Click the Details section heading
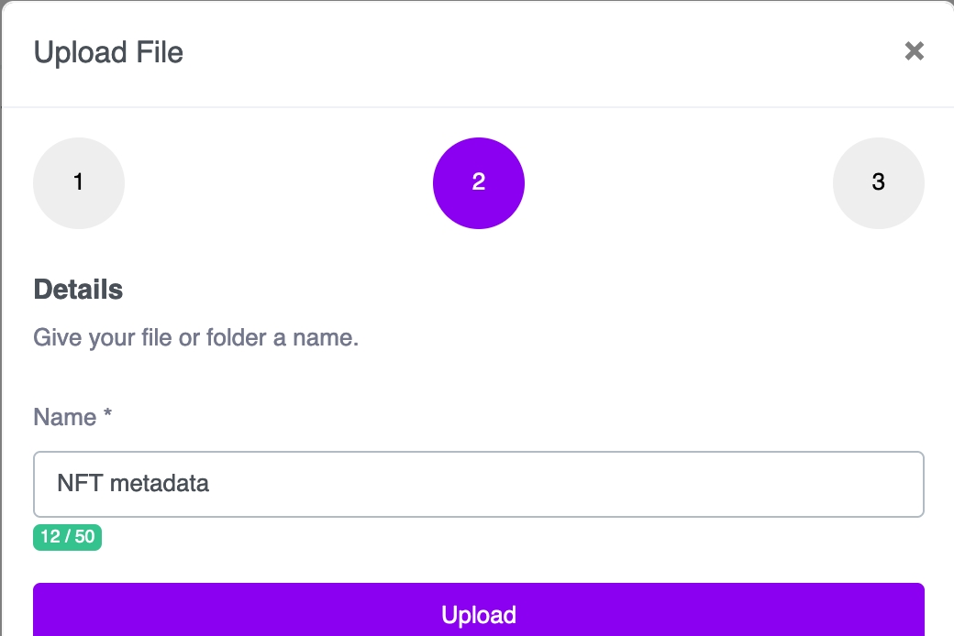954x636 pixels. click(x=78, y=290)
